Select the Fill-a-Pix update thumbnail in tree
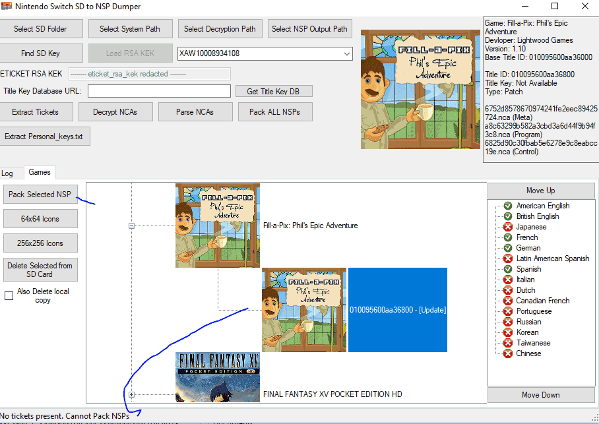The image size is (599, 424). 304,310
